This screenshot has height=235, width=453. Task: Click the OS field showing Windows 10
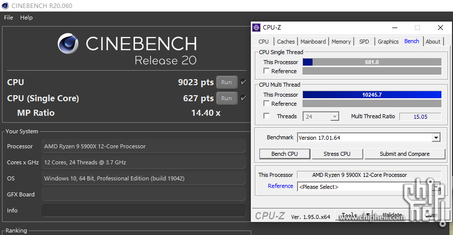[143, 178]
